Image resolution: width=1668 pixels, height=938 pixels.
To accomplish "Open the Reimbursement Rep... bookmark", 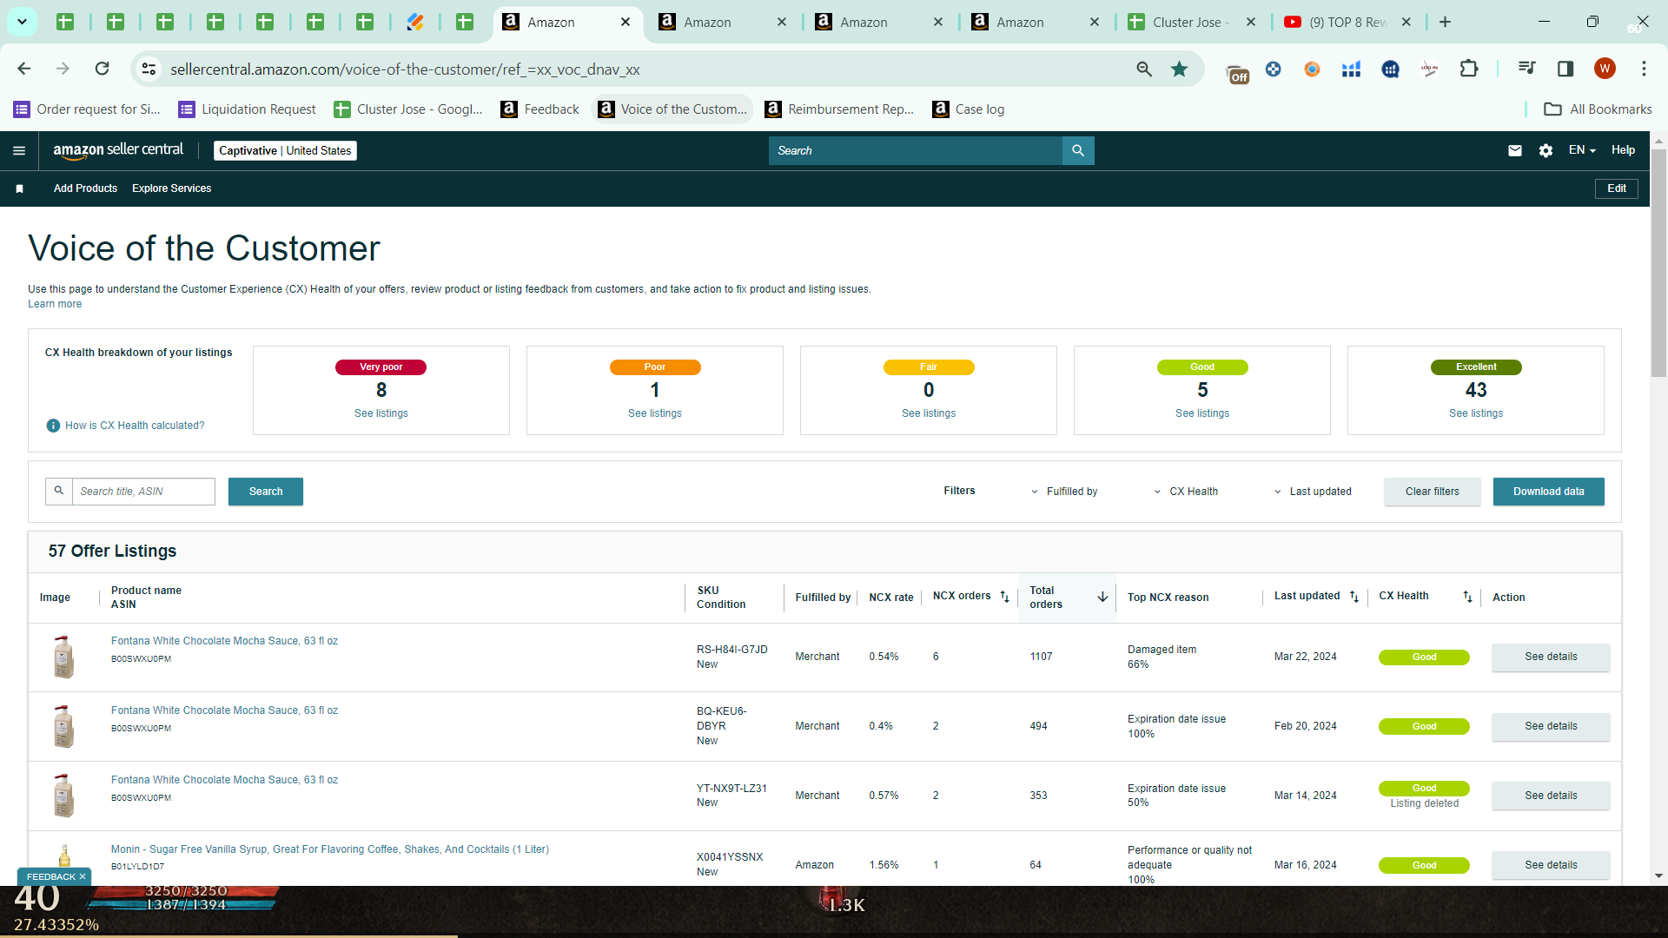I will (839, 109).
